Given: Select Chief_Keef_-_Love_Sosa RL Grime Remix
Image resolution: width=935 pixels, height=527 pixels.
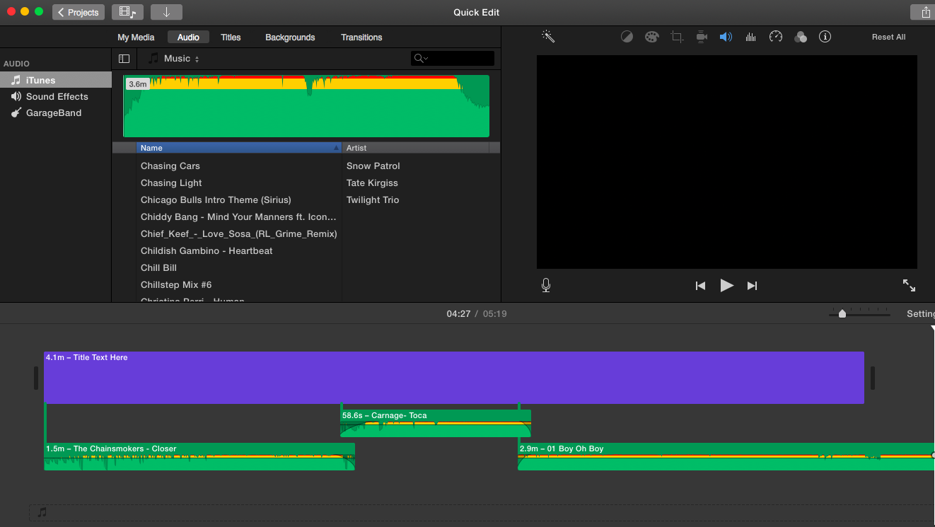Looking at the screenshot, I should (x=238, y=233).
